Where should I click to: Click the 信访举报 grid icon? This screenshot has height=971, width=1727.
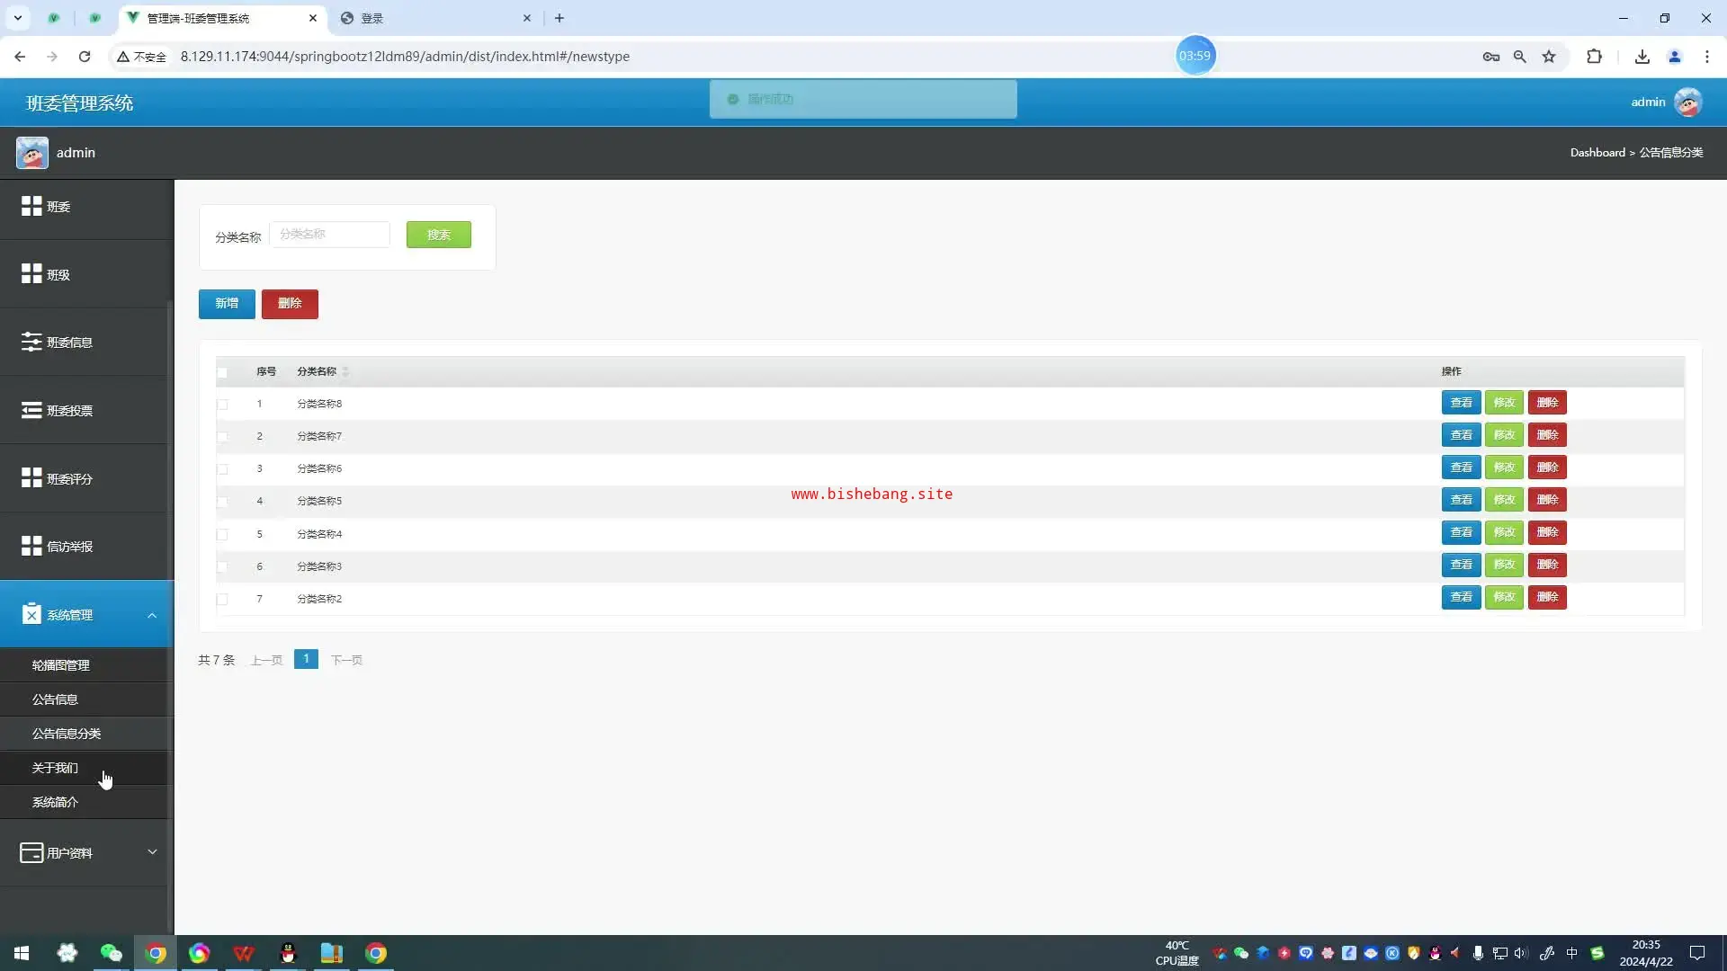click(x=31, y=546)
